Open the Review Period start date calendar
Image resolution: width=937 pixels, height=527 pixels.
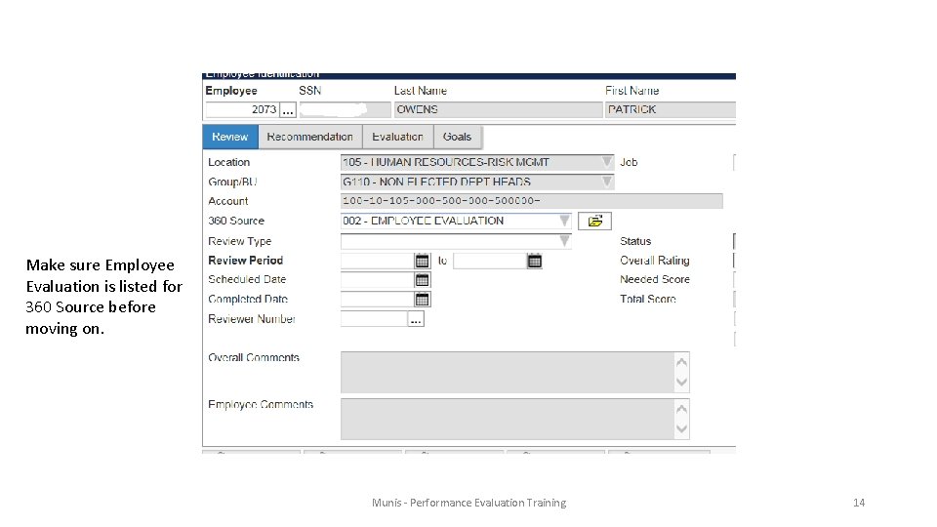click(422, 262)
